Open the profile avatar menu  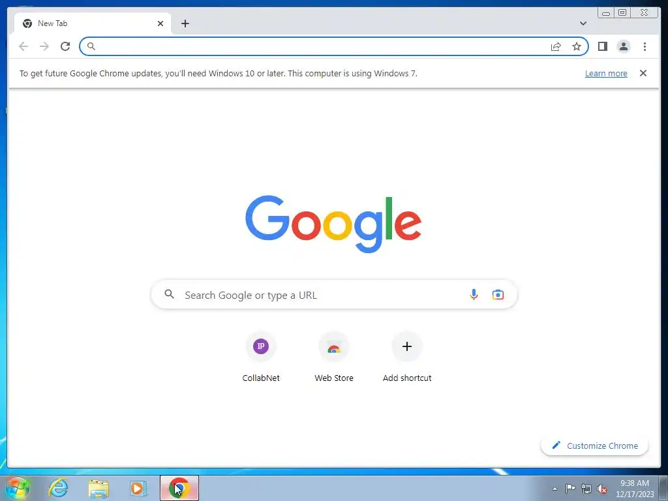(623, 46)
